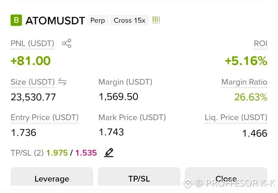Viewport: 278px width, 193px height.
Task: Click the PNL (USDT) label
Action: click(32, 43)
